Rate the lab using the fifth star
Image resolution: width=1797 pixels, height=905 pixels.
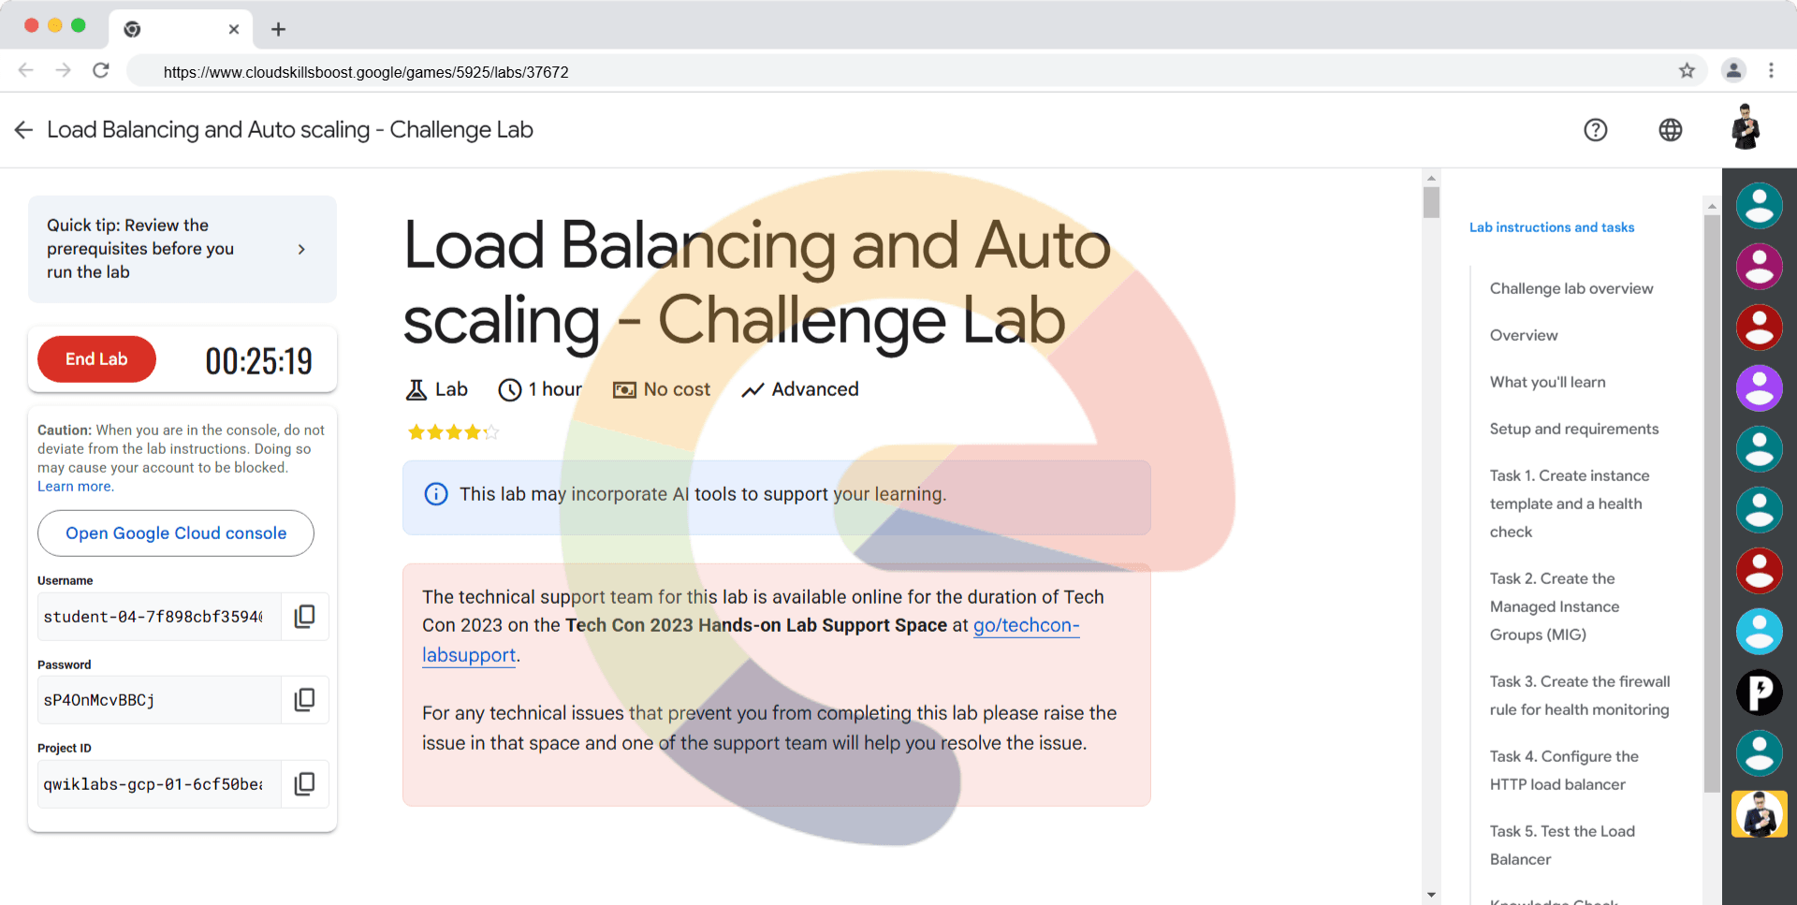(x=491, y=432)
